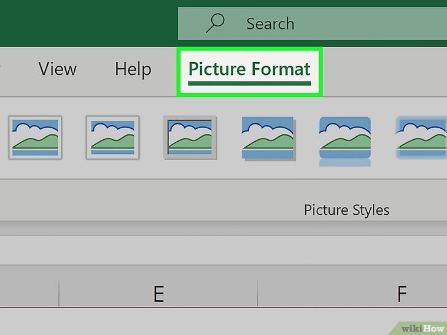Open the Picture Format tab

[249, 69]
